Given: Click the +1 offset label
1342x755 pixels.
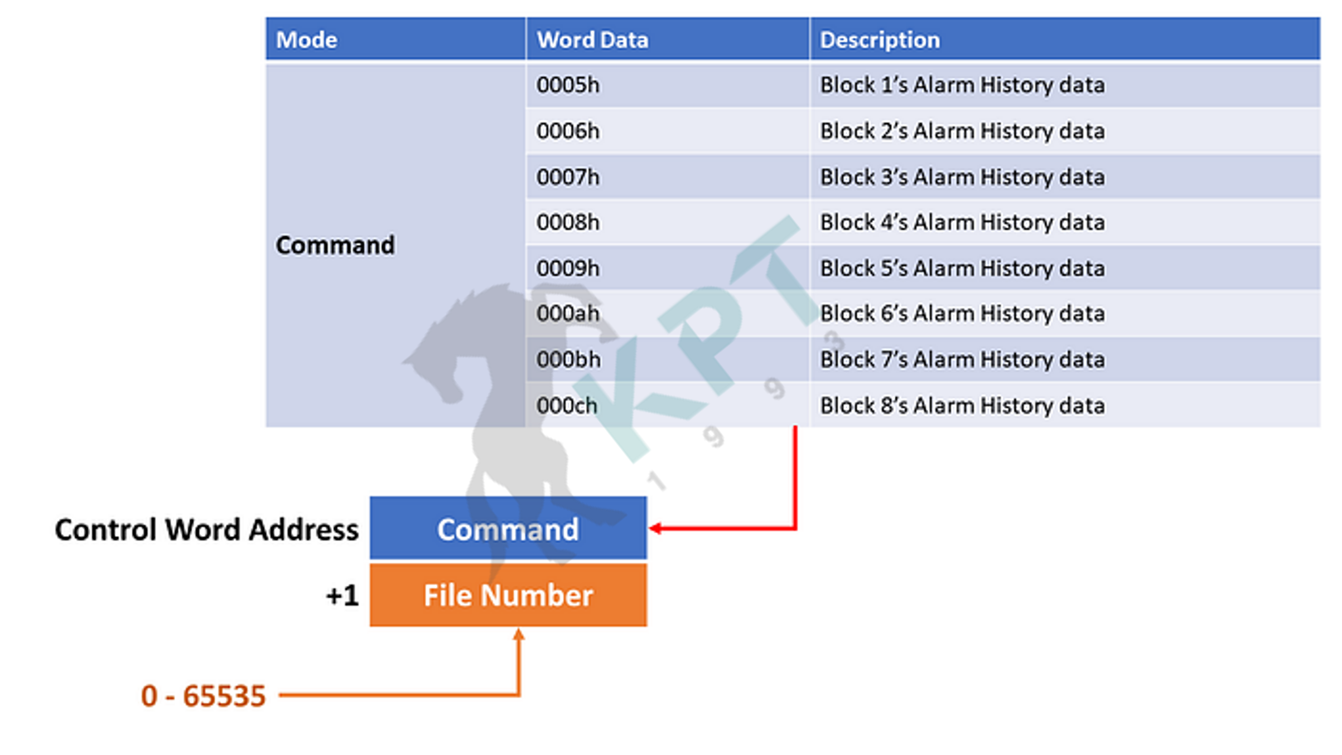Looking at the screenshot, I should [x=342, y=596].
